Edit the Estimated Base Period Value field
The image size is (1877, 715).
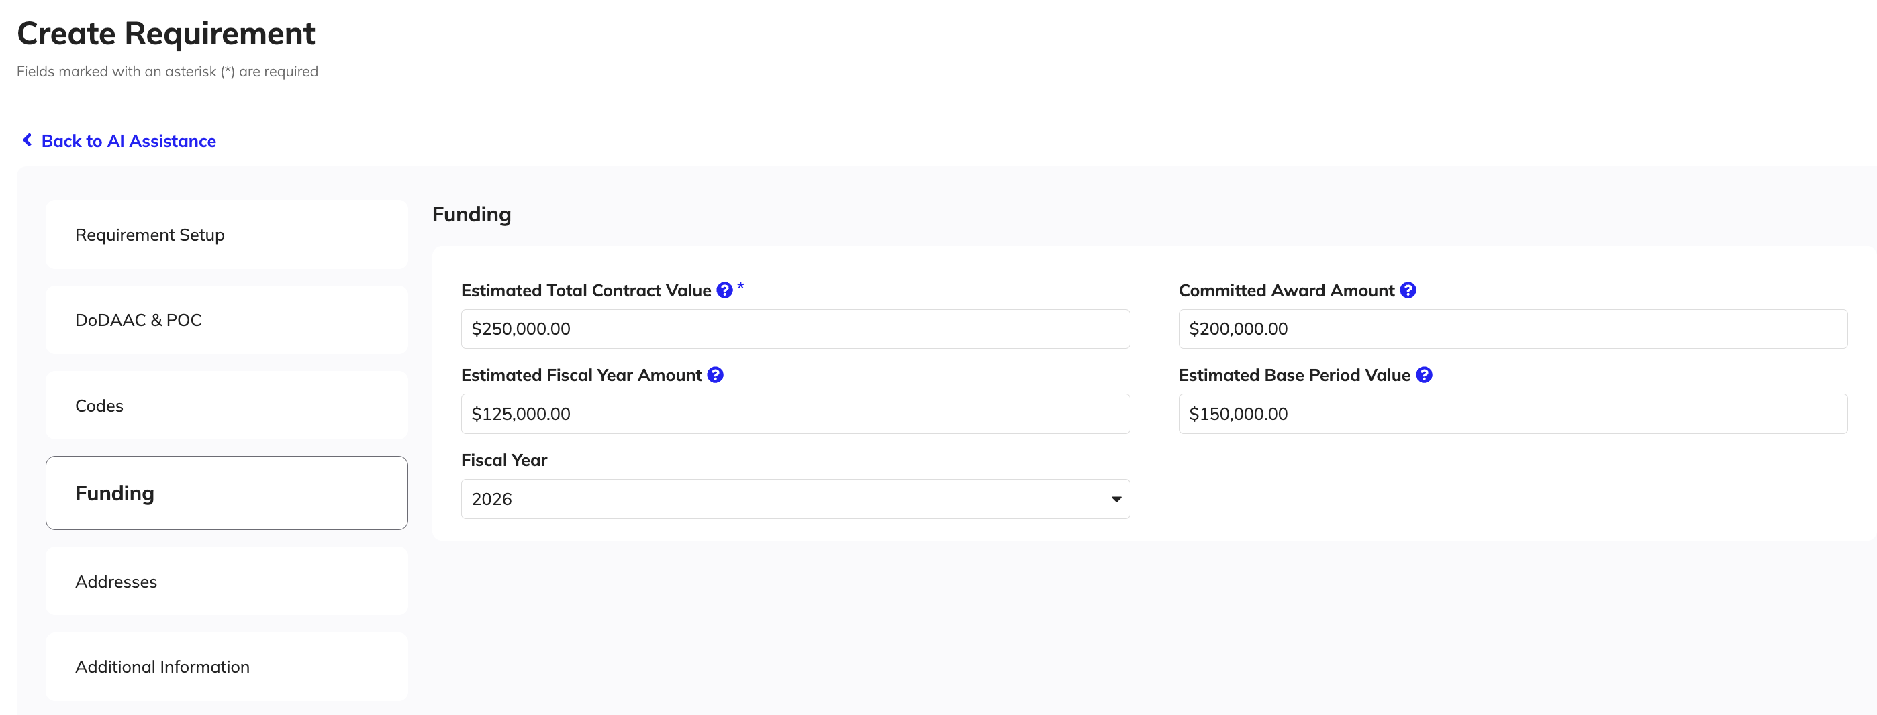coord(1512,414)
